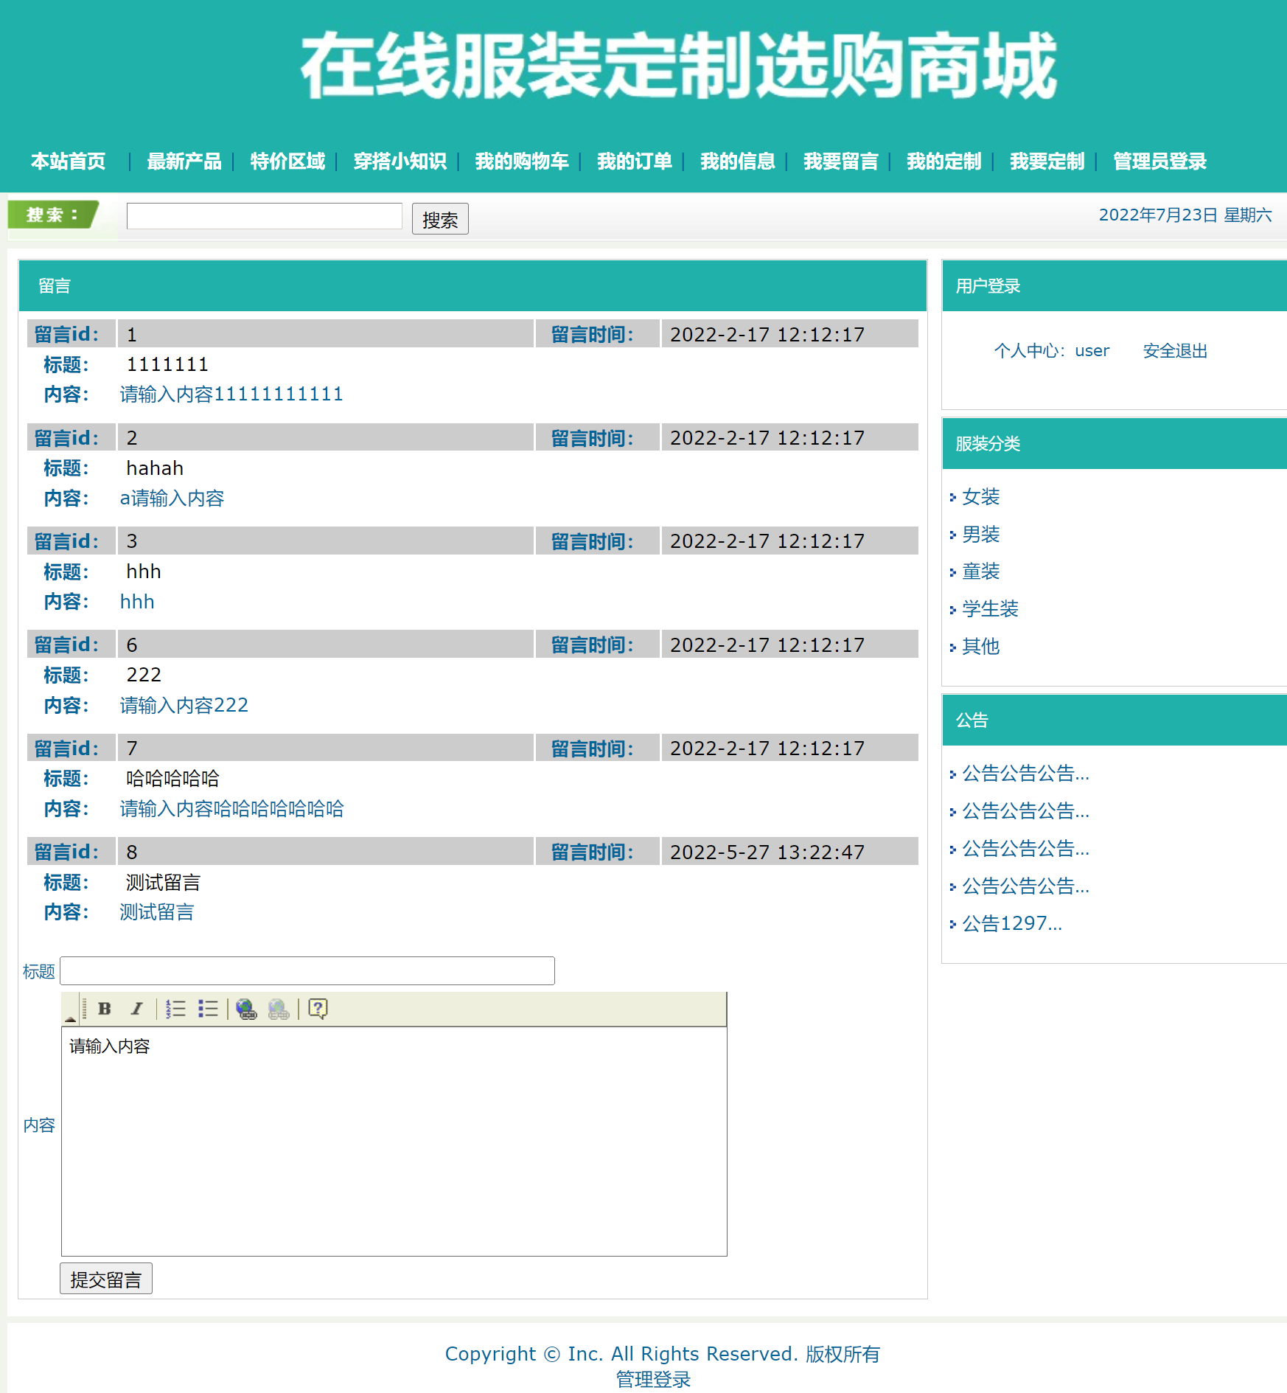This screenshot has height=1393, width=1287.
Task: Insert an ordered list in the editor
Action: pos(175,1009)
